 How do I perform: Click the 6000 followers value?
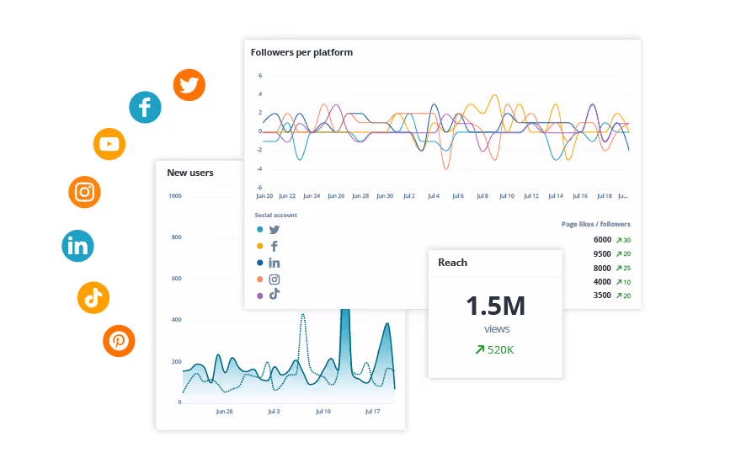(x=602, y=240)
